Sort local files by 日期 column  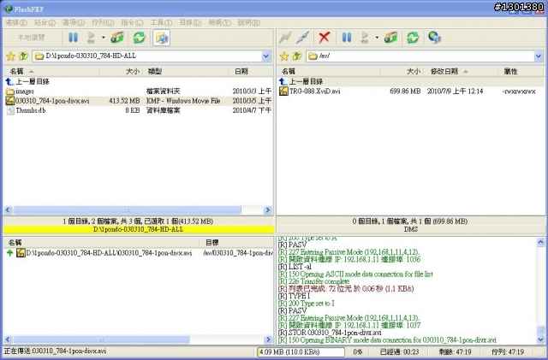[251, 72]
